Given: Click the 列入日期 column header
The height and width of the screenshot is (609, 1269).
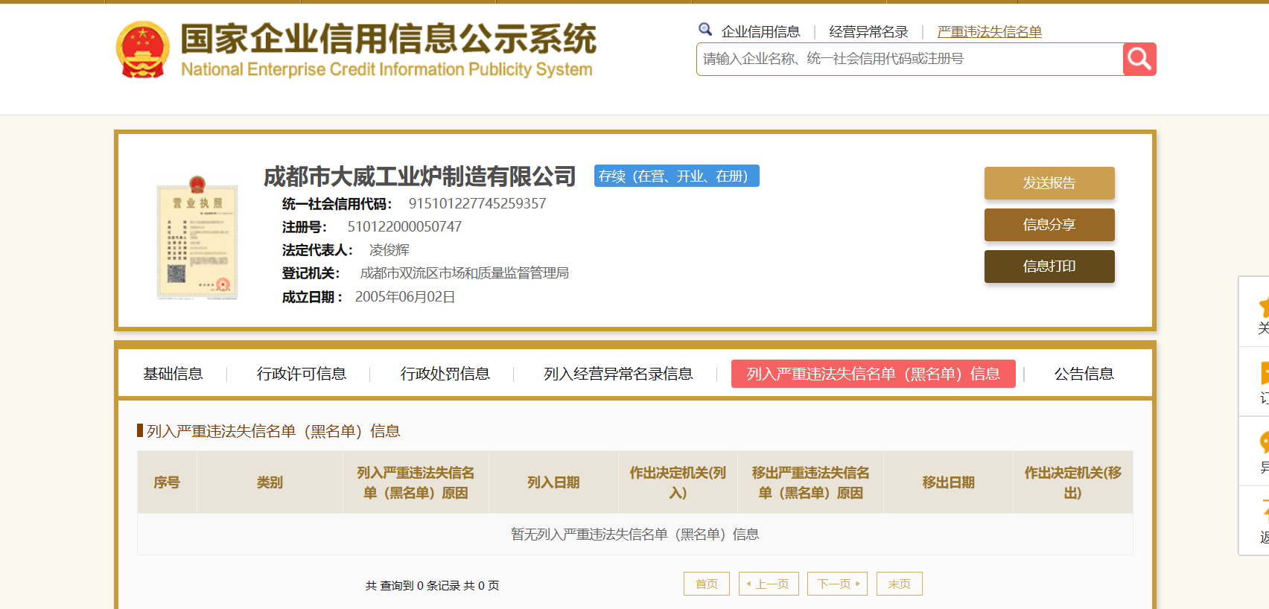Looking at the screenshot, I should pos(553,482).
